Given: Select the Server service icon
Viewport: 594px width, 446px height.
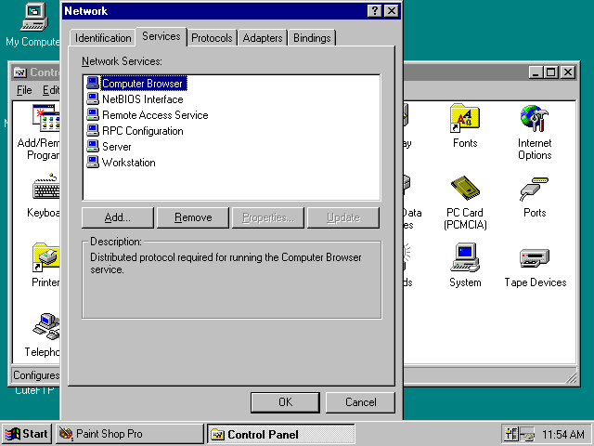Looking at the screenshot, I should click(93, 147).
